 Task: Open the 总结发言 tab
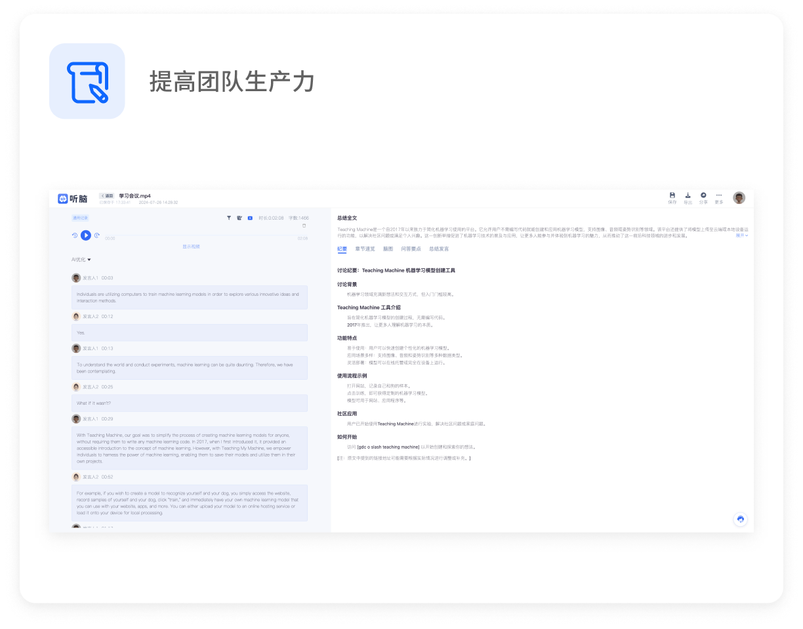click(439, 249)
